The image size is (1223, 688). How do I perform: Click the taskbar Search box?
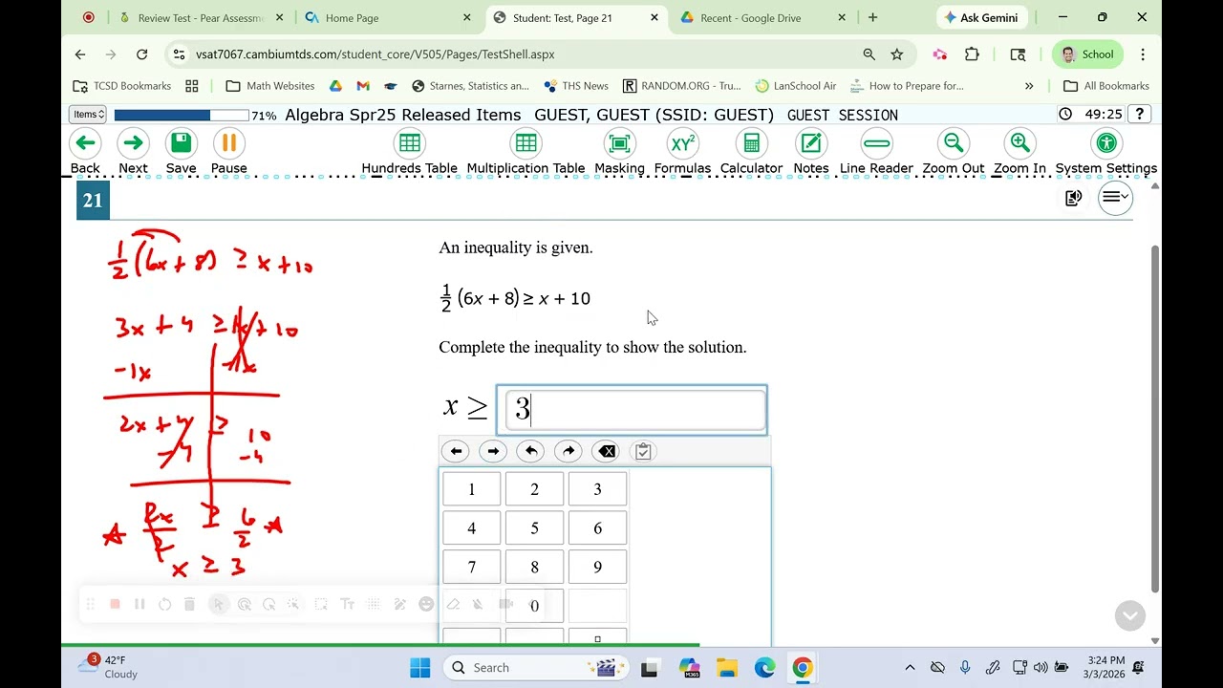pos(537,668)
